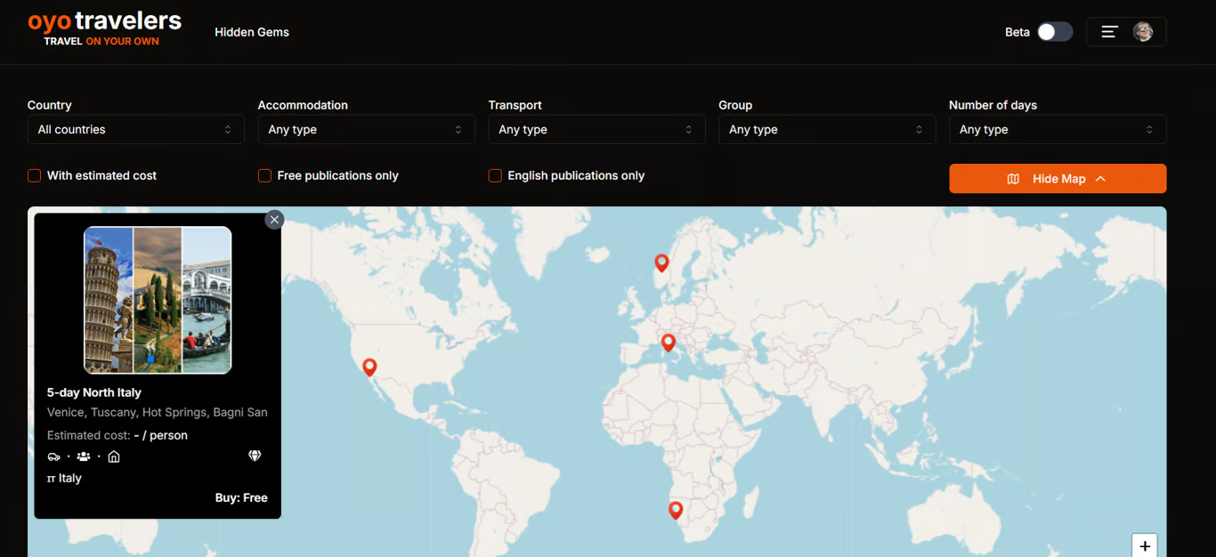Zoom in the map with plus button
The width and height of the screenshot is (1216, 557).
[x=1145, y=545]
